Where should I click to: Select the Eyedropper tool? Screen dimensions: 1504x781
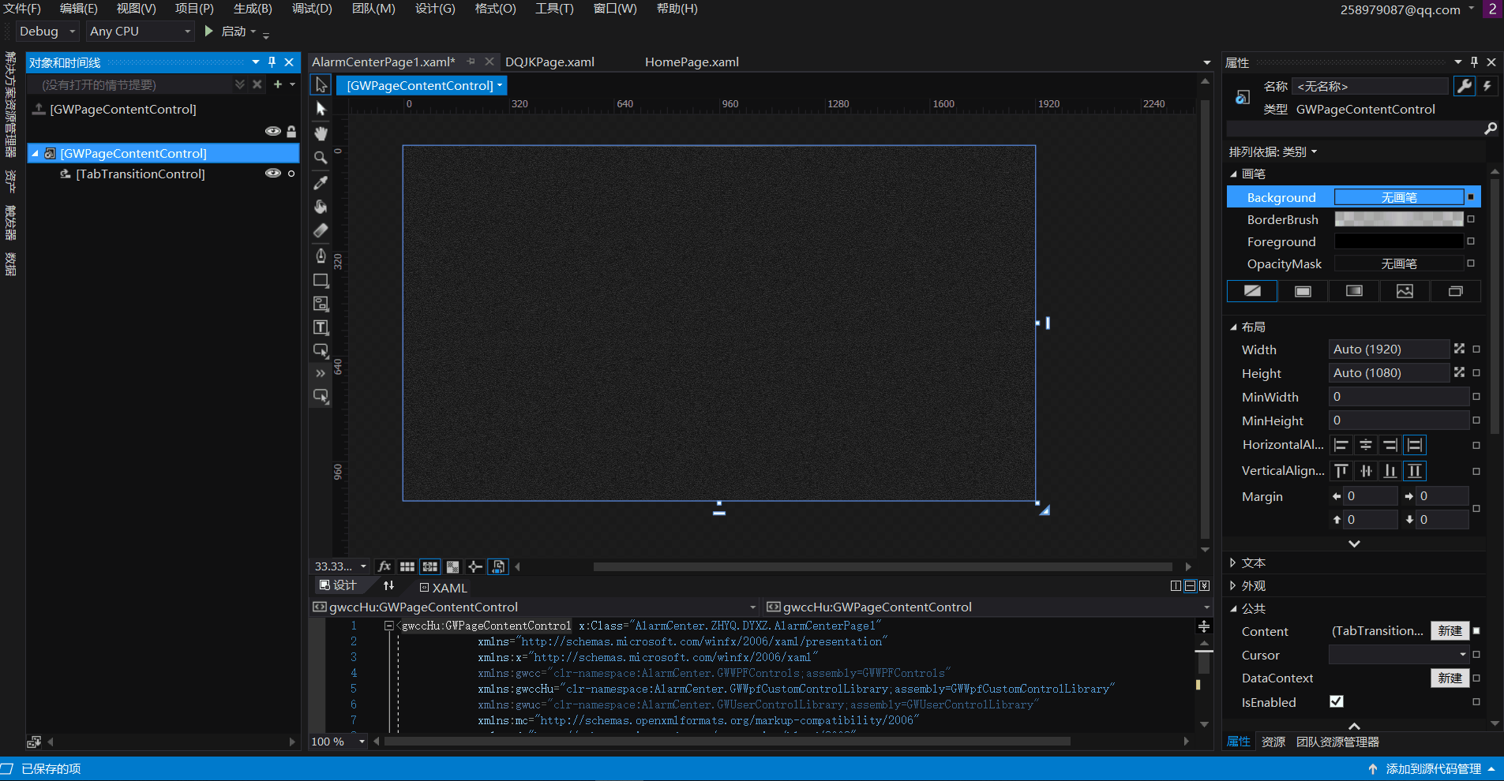(321, 182)
